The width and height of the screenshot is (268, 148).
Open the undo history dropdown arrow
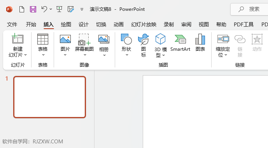tap(51, 9)
